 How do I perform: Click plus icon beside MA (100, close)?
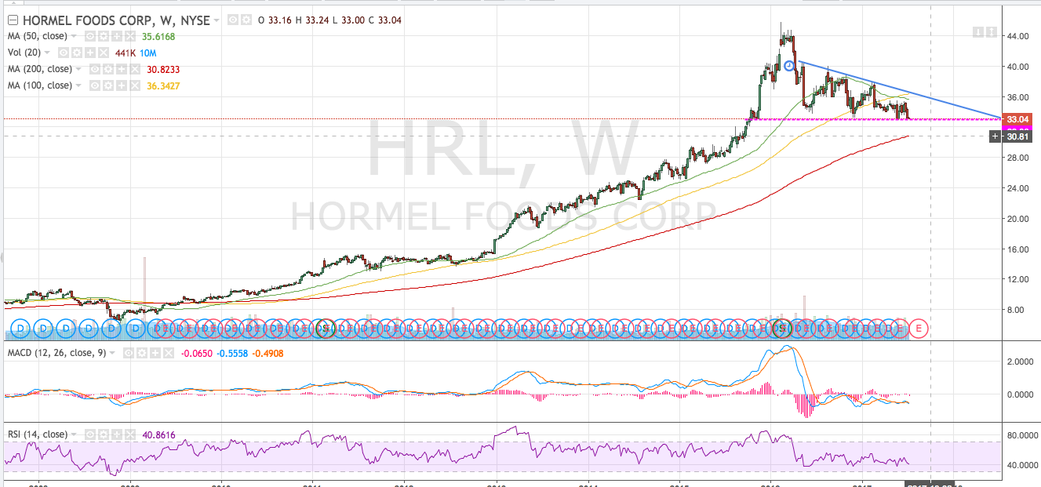pyautogui.click(x=121, y=85)
